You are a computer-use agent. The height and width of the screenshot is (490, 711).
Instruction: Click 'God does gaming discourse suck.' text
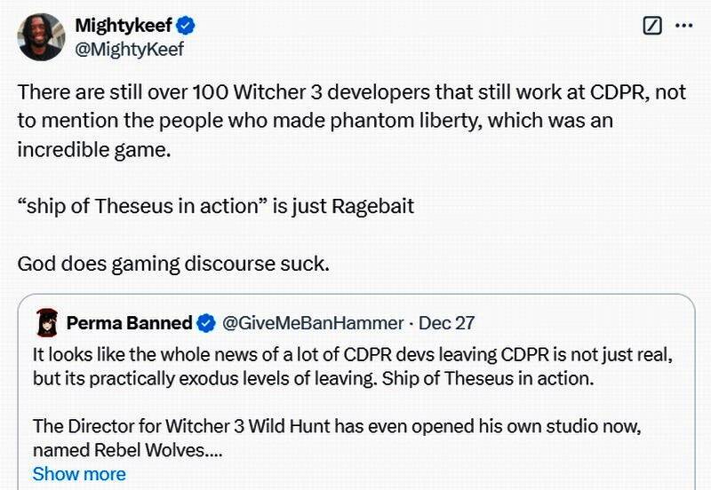pos(173,264)
